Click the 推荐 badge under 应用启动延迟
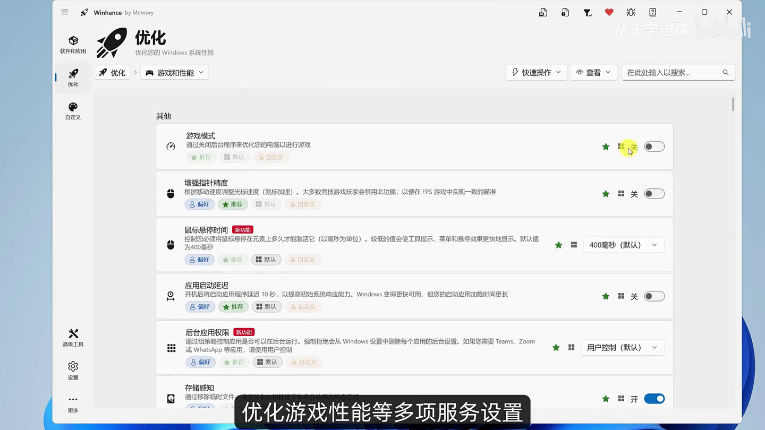The height and width of the screenshot is (430, 765). pos(233,307)
